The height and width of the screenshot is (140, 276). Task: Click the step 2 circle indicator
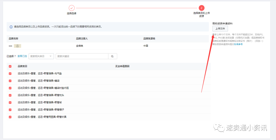tap(202, 8)
